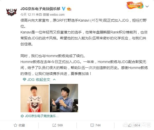
Task: Open the post options chevron at top right
Action: click(x=147, y=6)
